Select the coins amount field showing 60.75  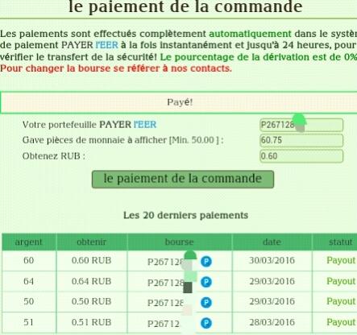click(301, 140)
